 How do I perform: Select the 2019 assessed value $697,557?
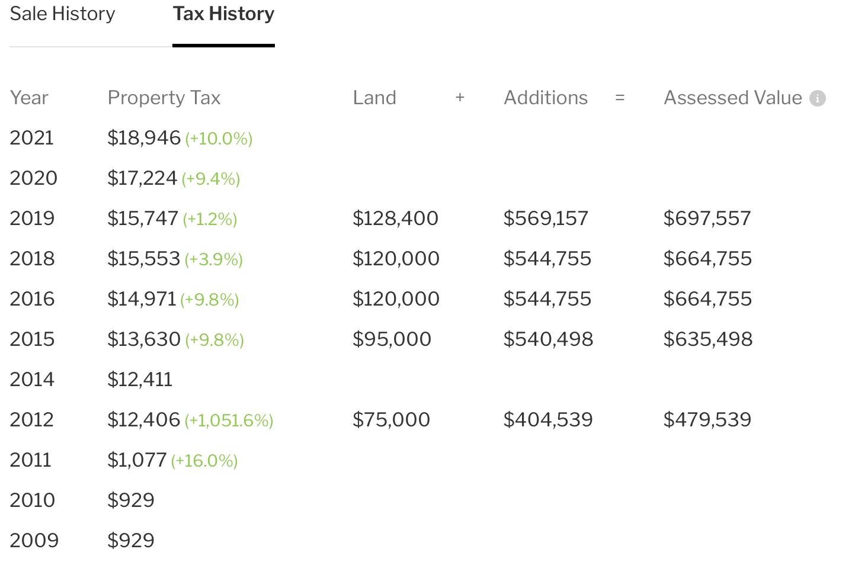[707, 219]
